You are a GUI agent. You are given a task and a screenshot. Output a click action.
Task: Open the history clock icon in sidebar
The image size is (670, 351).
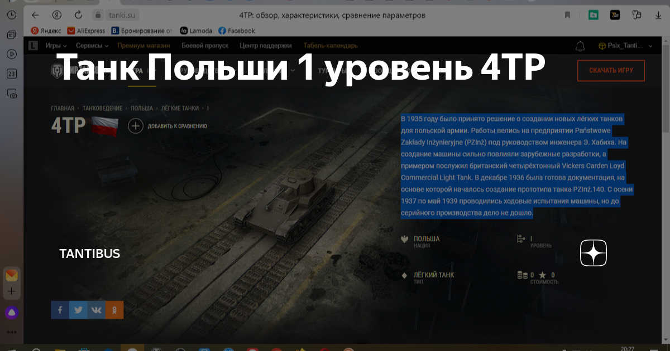coord(11,15)
